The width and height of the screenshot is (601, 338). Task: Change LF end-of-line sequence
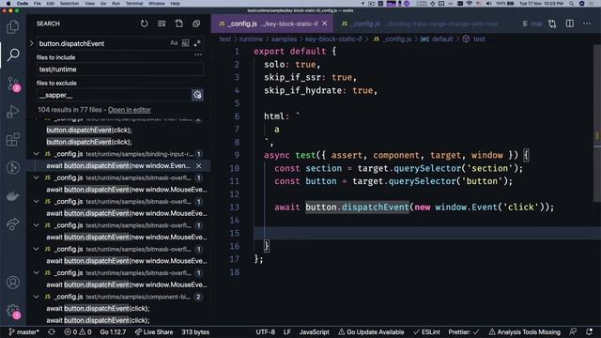click(286, 331)
